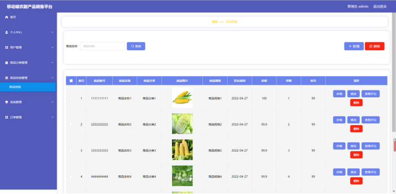
Task: Click 查看评论 for 商品名称4
Action: [x=370, y=172]
